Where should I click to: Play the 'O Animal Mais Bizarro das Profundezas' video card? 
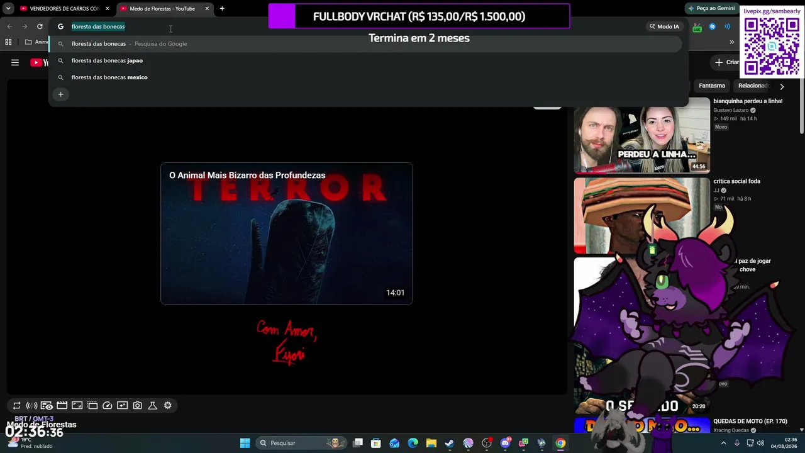point(287,233)
